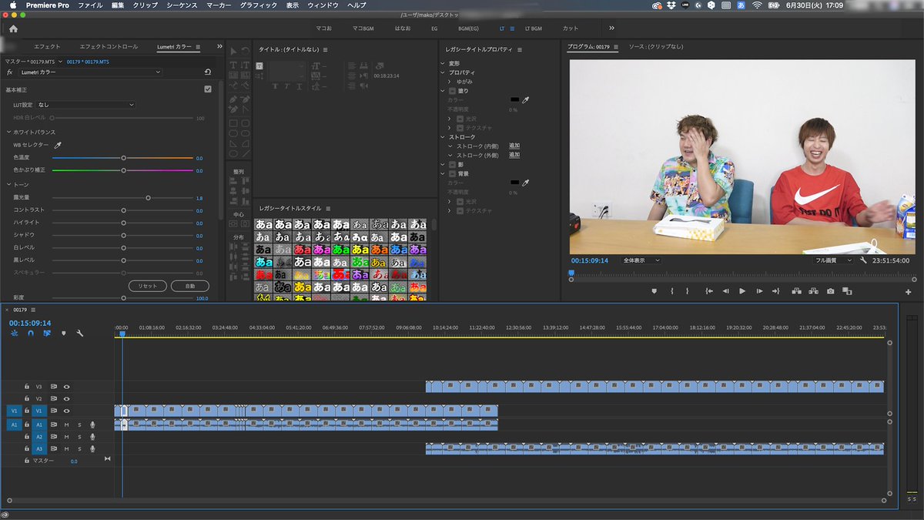Click the Lift button

tap(796, 291)
